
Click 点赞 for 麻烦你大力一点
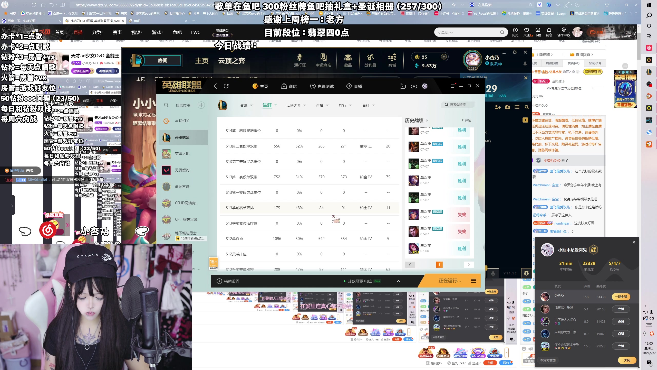tap(621, 334)
